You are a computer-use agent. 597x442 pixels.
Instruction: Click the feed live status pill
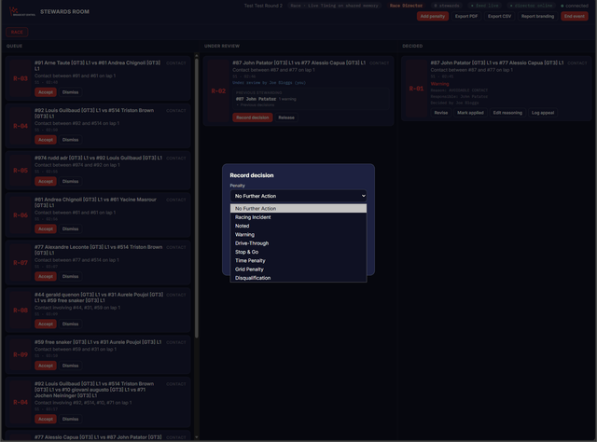(x=484, y=6)
